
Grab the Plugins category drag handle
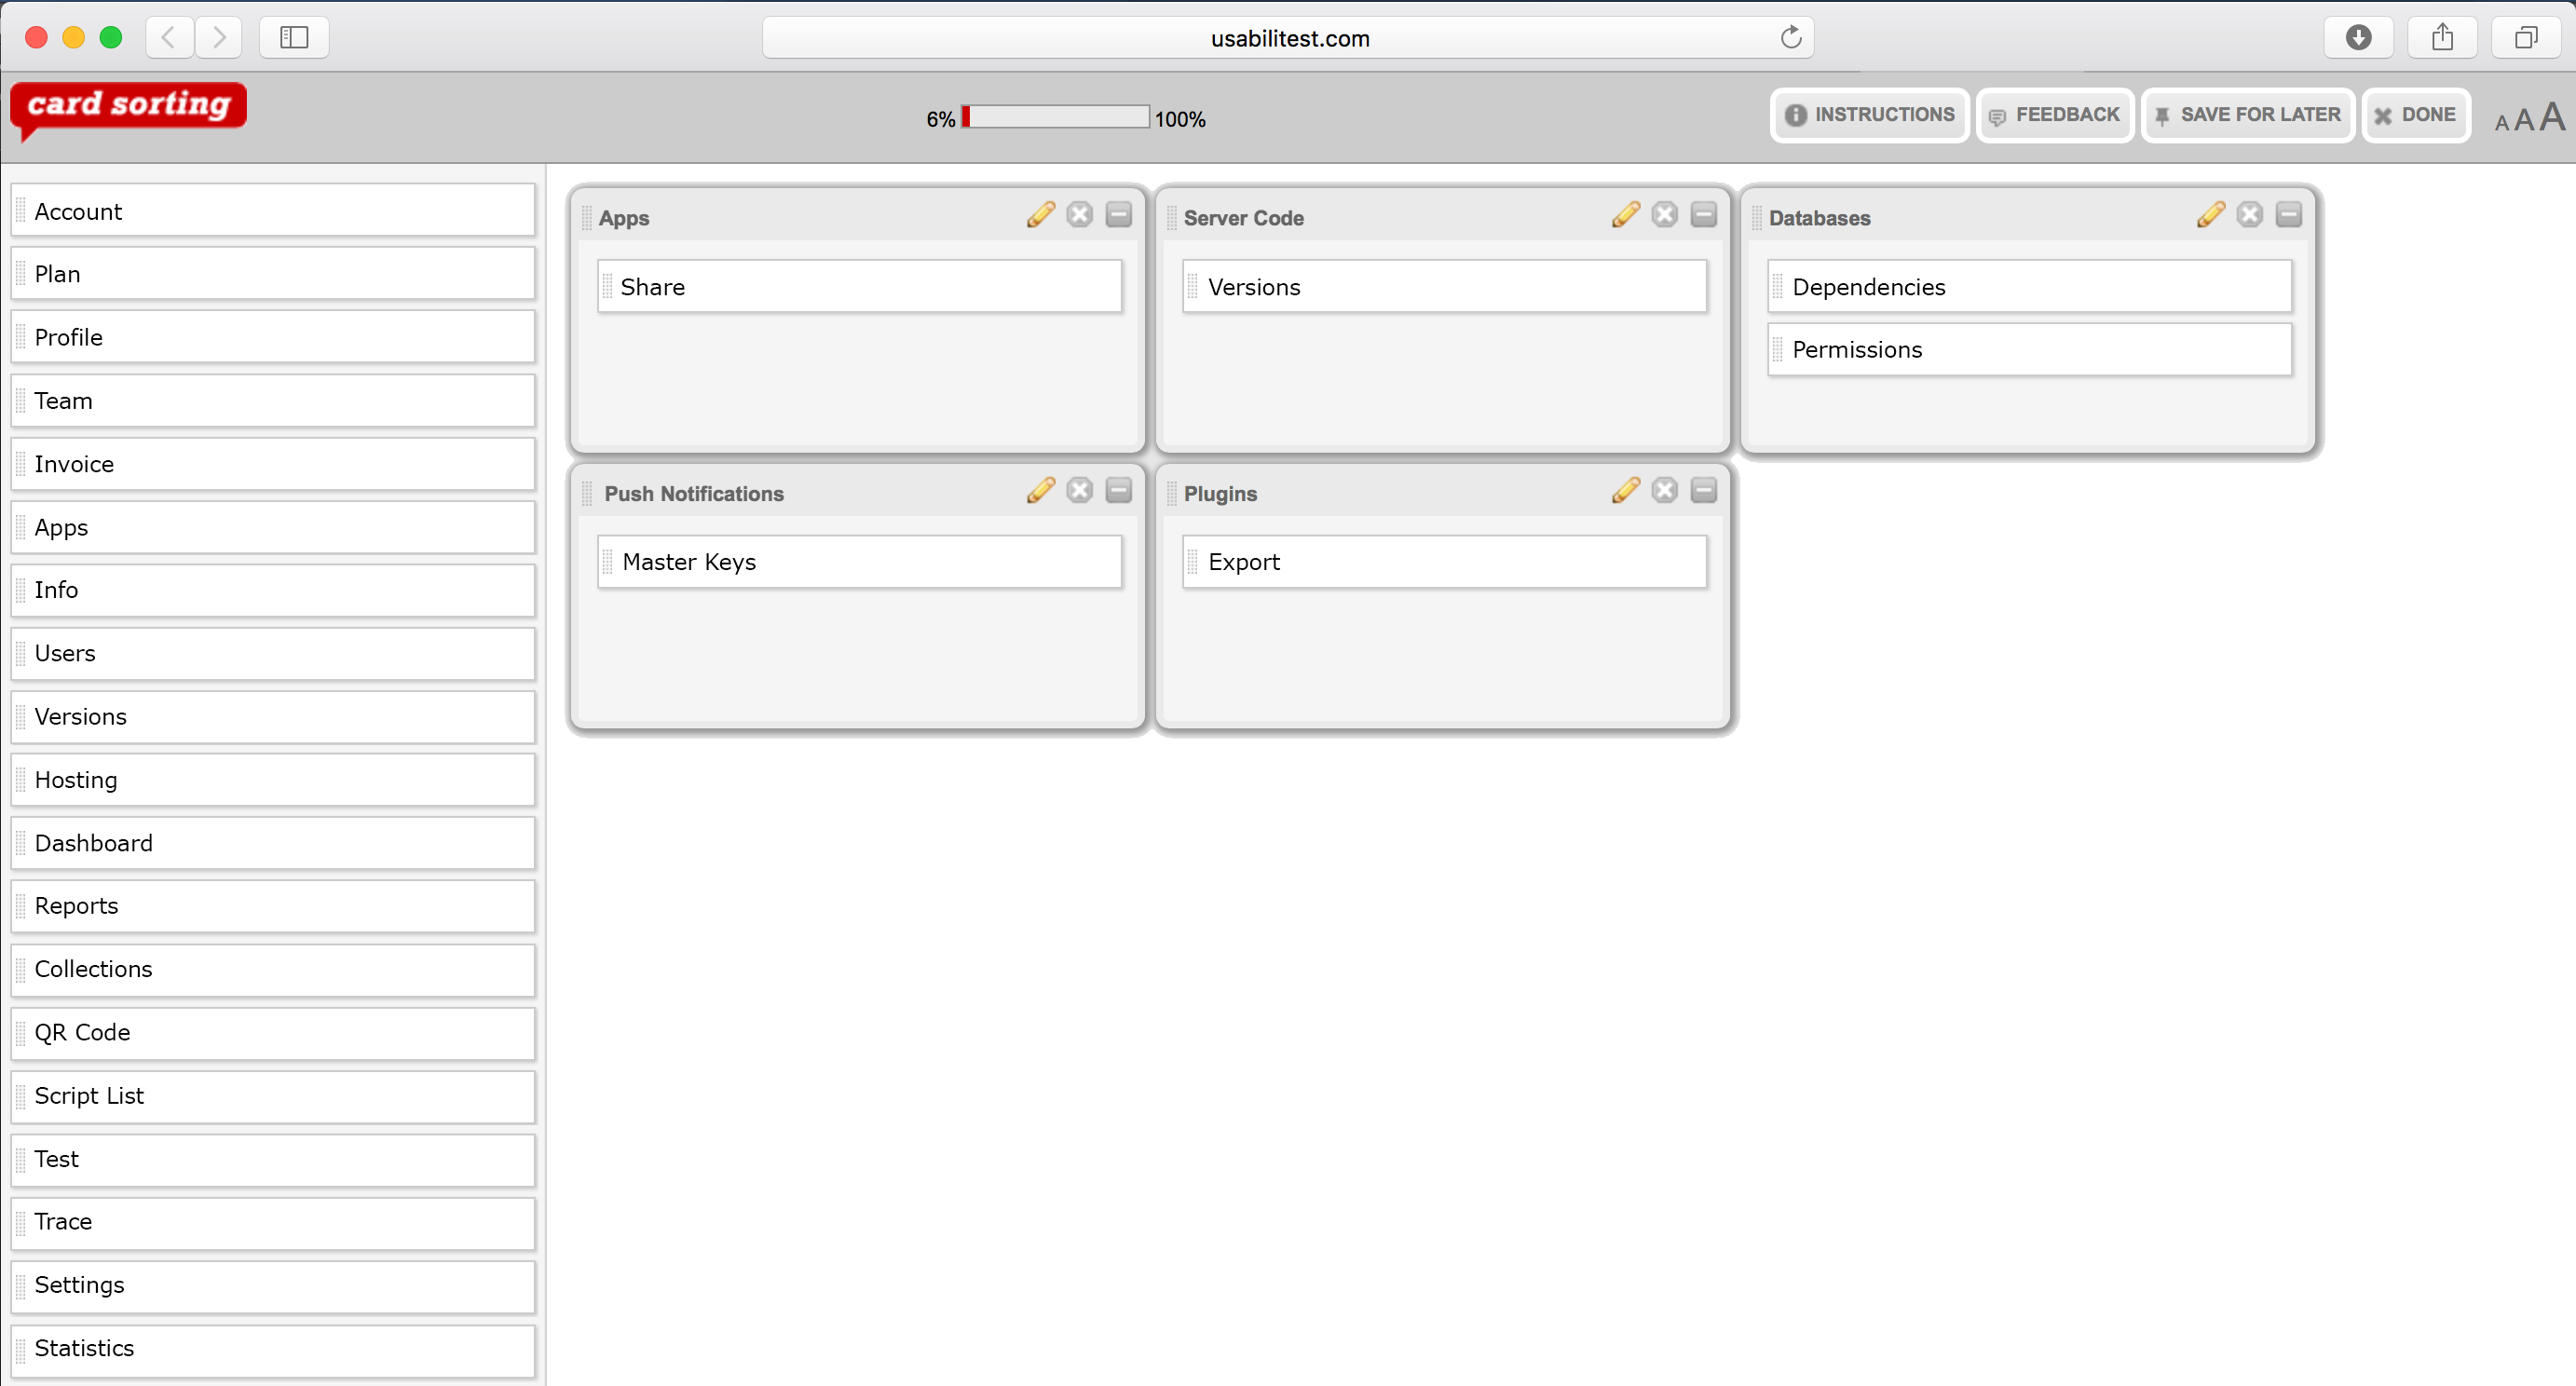[1172, 493]
